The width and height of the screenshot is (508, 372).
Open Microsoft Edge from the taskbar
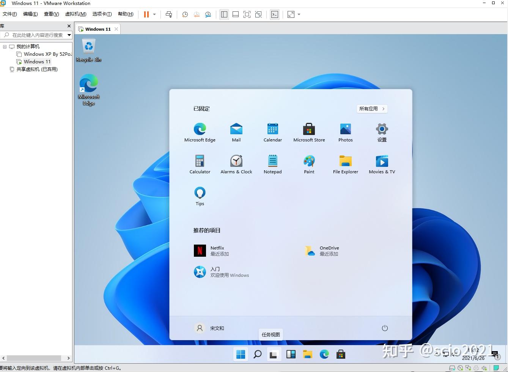pos(324,355)
